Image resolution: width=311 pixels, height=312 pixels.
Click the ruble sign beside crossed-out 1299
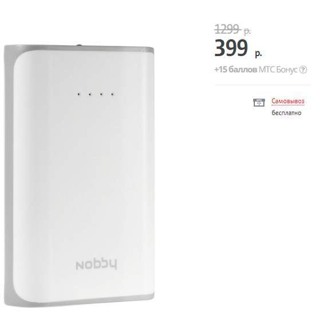[x=247, y=31]
